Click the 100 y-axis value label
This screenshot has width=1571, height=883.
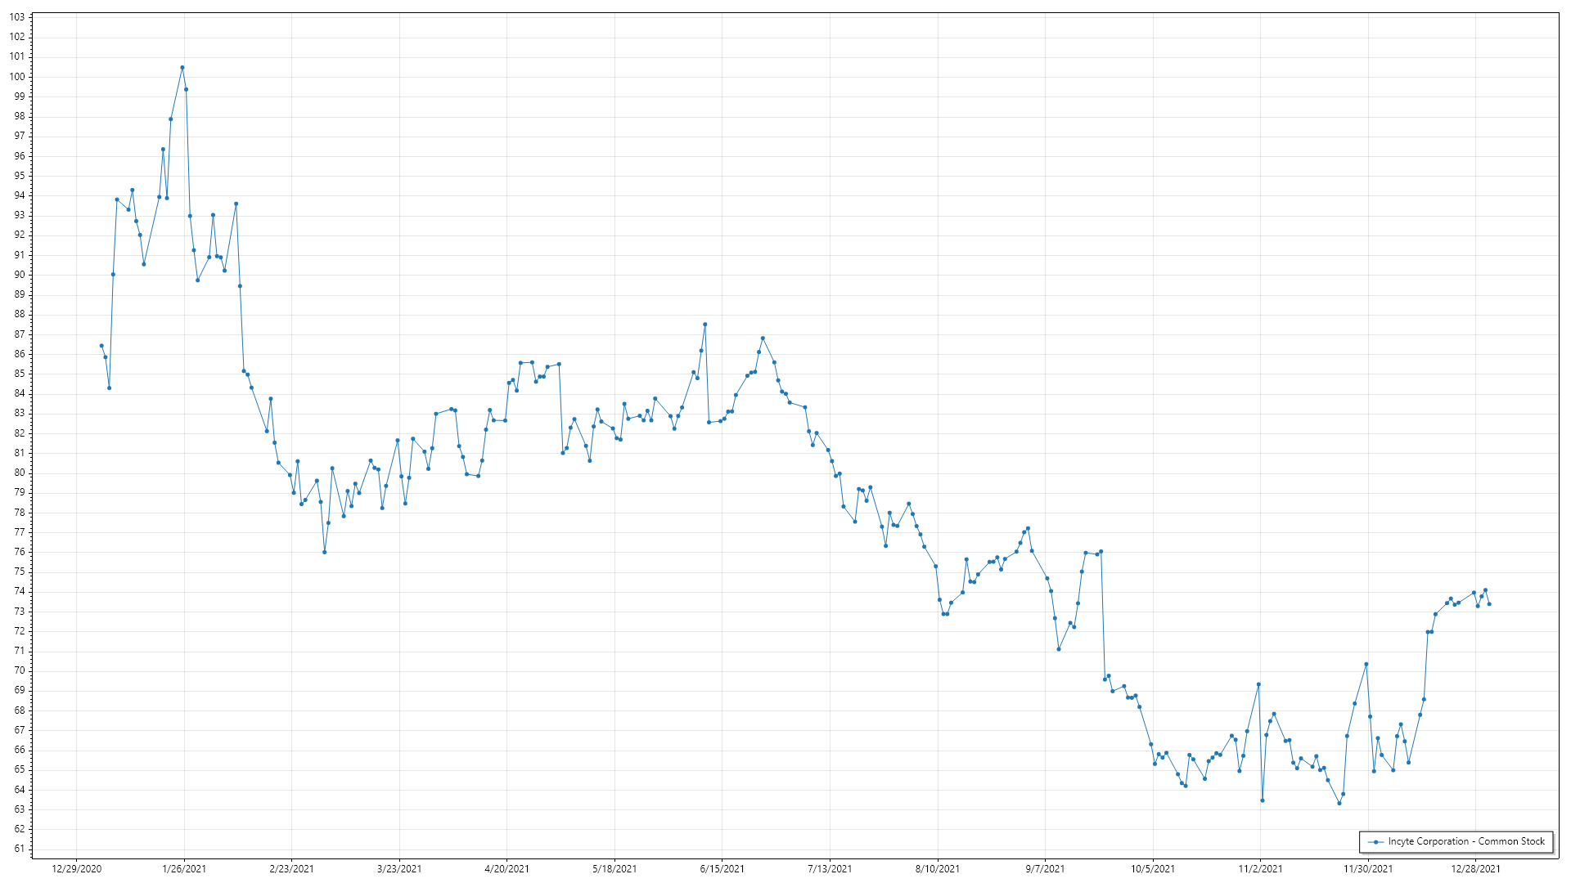pyautogui.click(x=17, y=77)
